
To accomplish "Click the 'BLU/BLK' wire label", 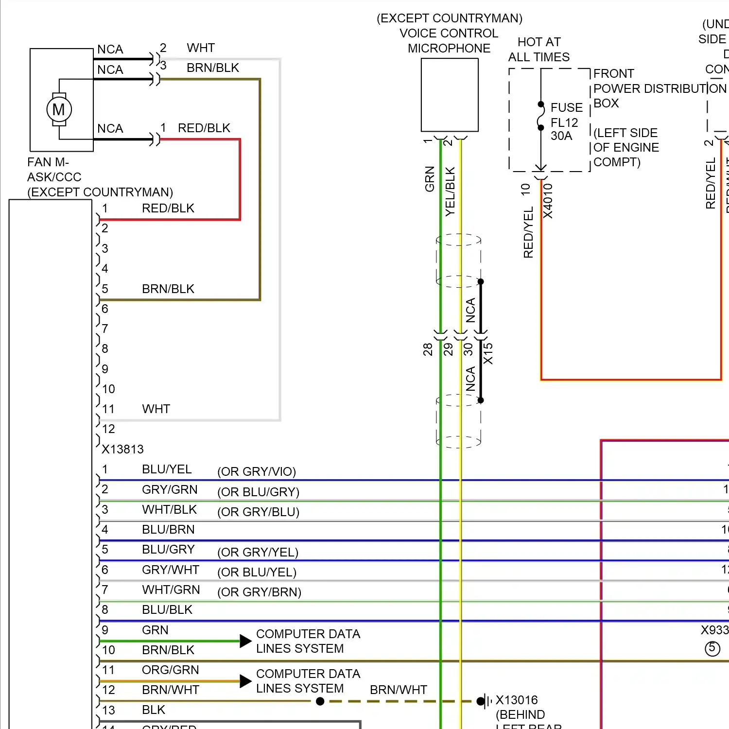I will pos(167,609).
